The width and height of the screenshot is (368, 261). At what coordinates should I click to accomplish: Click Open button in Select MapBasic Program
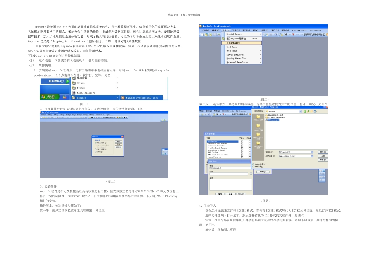323,152
